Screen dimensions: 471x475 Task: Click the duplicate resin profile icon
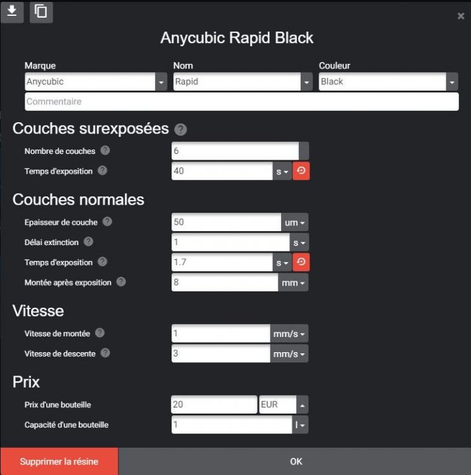[x=41, y=12]
